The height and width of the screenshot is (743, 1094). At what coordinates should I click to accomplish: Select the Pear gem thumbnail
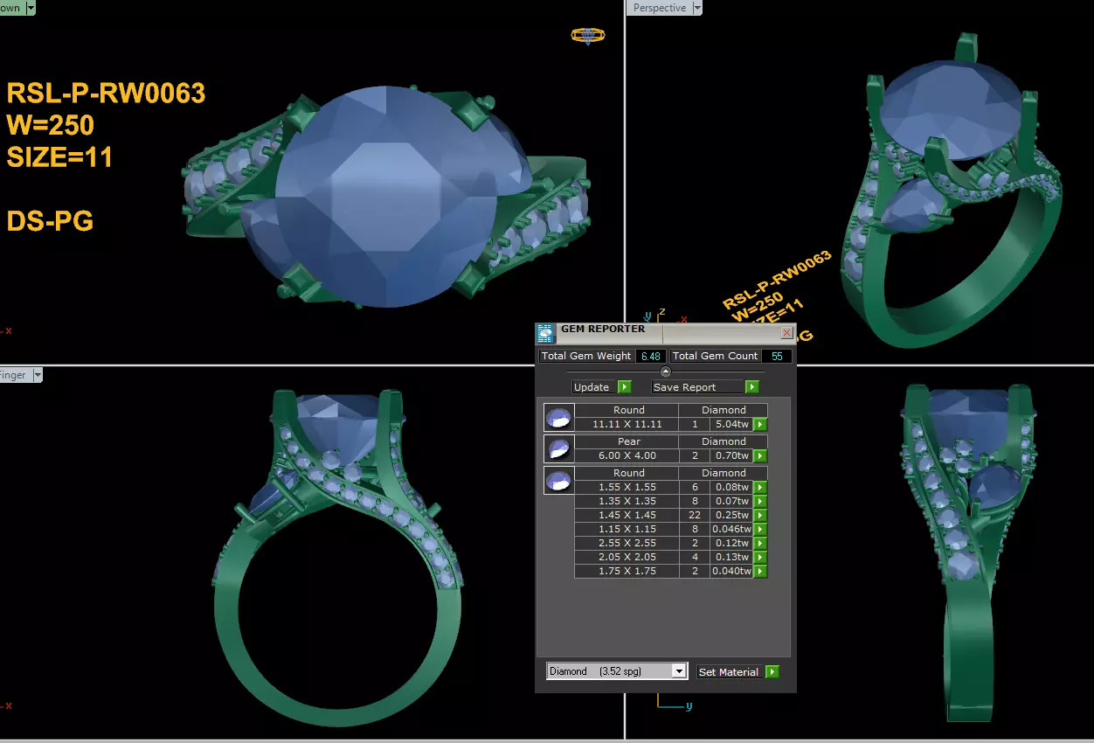click(x=558, y=448)
